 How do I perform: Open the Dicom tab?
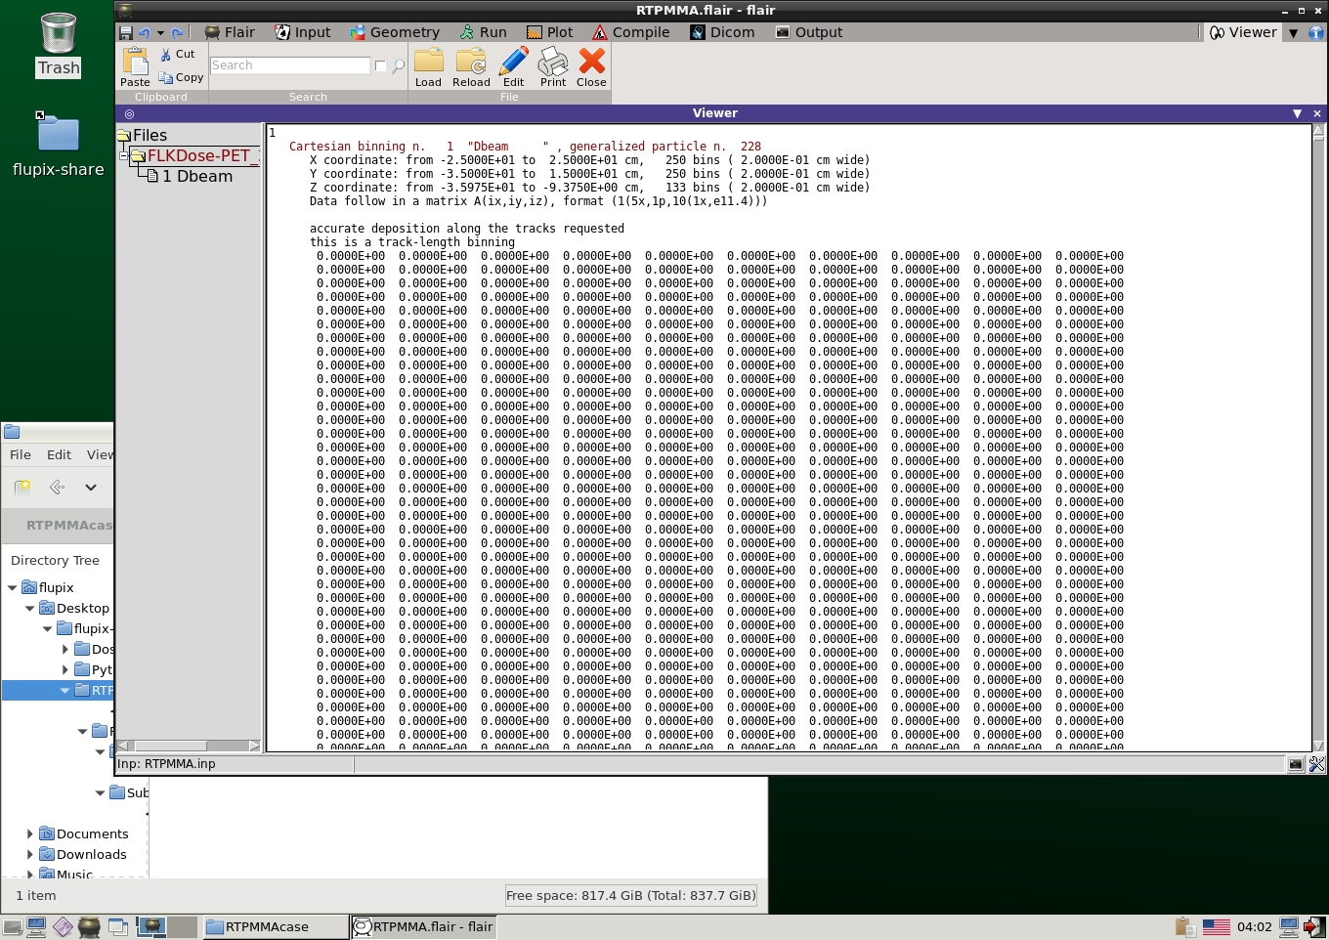tap(722, 32)
